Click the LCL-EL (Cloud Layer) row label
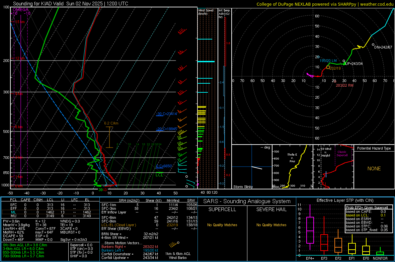Image resolution: width=395 pixels, height=262 pixels. (118, 225)
